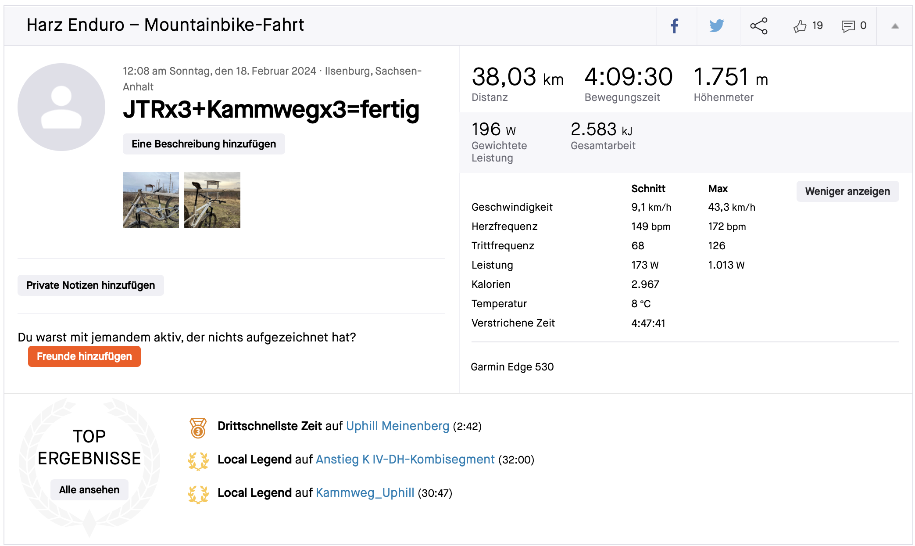
Task: Open the second bike photo thumbnail
Action: [212, 200]
